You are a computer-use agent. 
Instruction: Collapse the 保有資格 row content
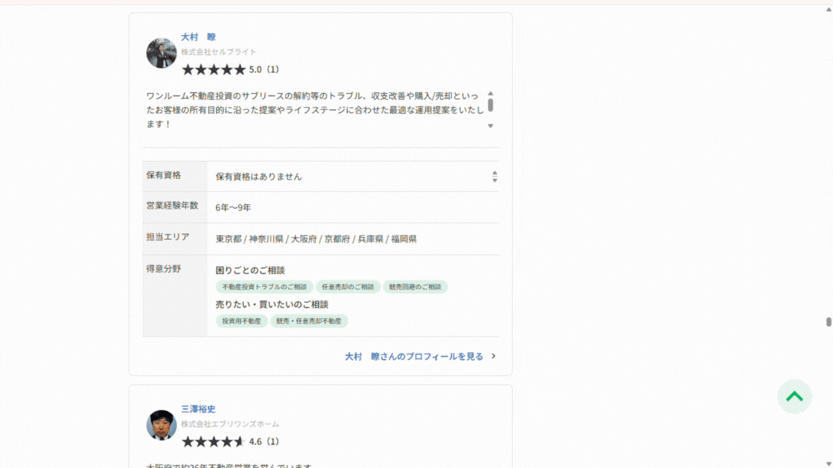(495, 173)
